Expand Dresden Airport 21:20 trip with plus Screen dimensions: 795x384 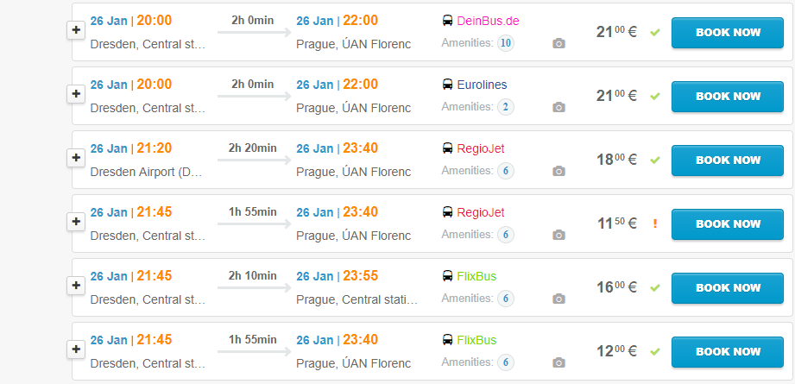tap(76, 158)
